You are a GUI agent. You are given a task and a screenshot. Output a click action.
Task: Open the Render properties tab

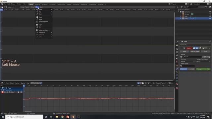click(177, 49)
